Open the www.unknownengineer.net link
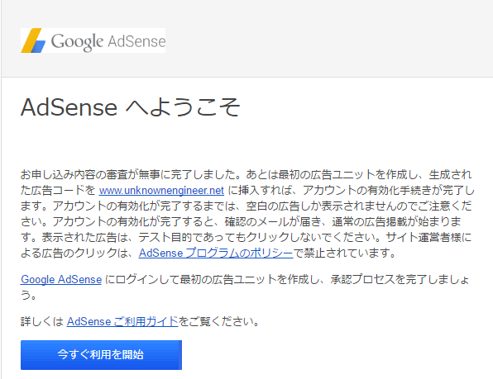493x379 pixels. 161,190
